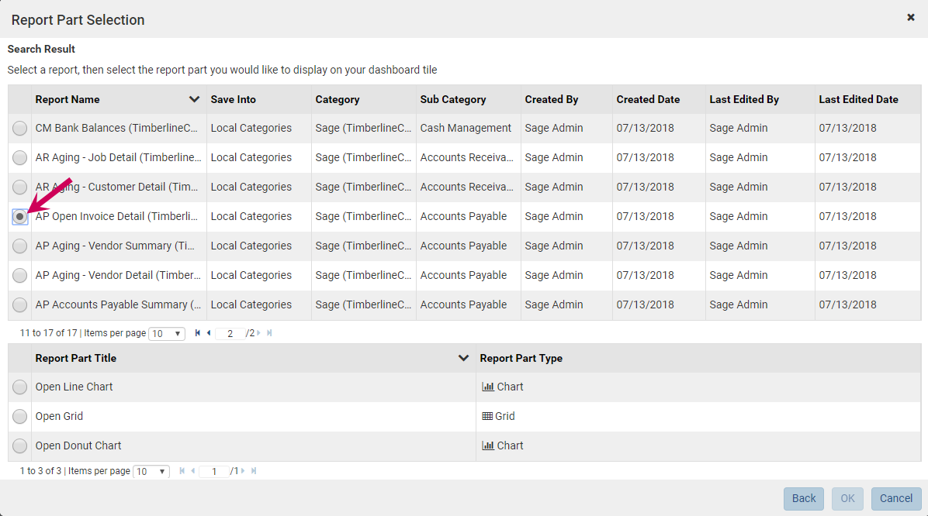Open the Items per page dropdown for report parts
The width and height of the screenshot is (928, 516).
pos(151,471)
